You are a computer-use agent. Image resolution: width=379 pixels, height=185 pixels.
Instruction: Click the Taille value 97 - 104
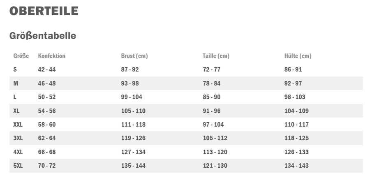coord(213,125)
